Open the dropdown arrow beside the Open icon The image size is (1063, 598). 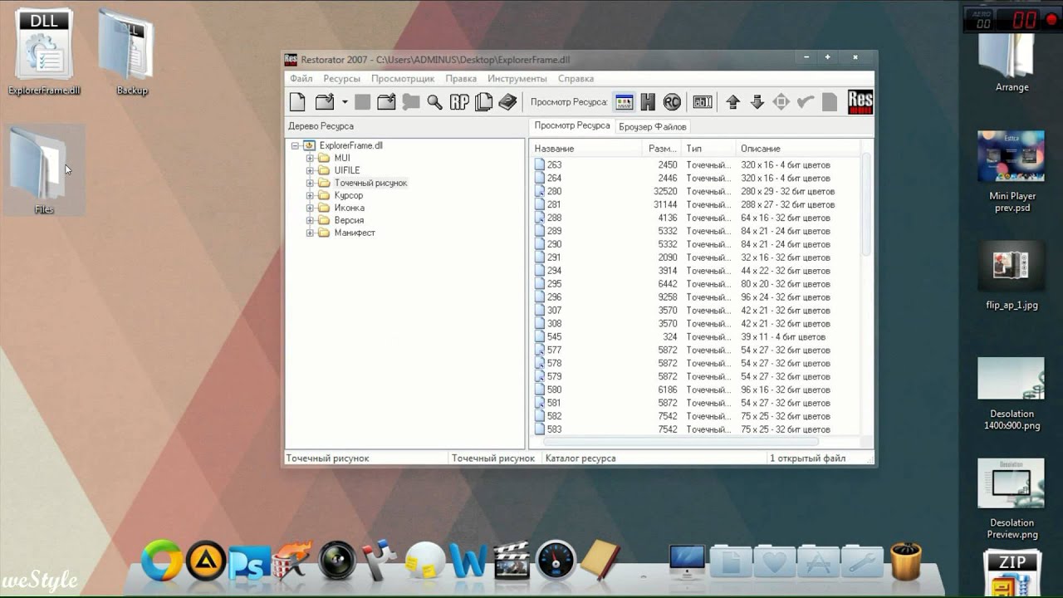point(345,102)
